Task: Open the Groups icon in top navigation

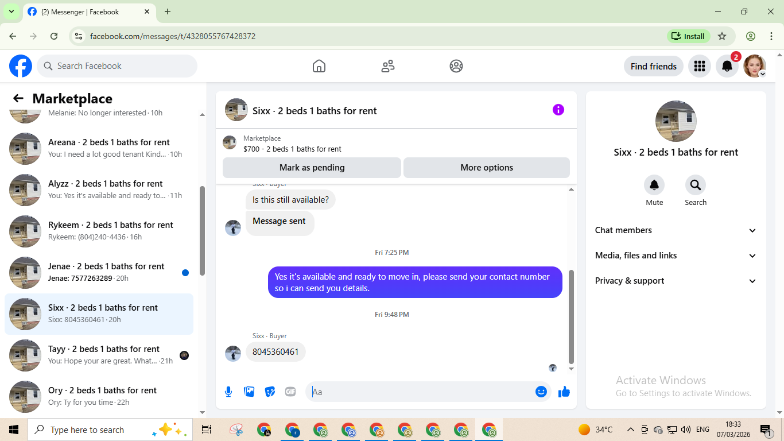Action: [x=456, y=66]
